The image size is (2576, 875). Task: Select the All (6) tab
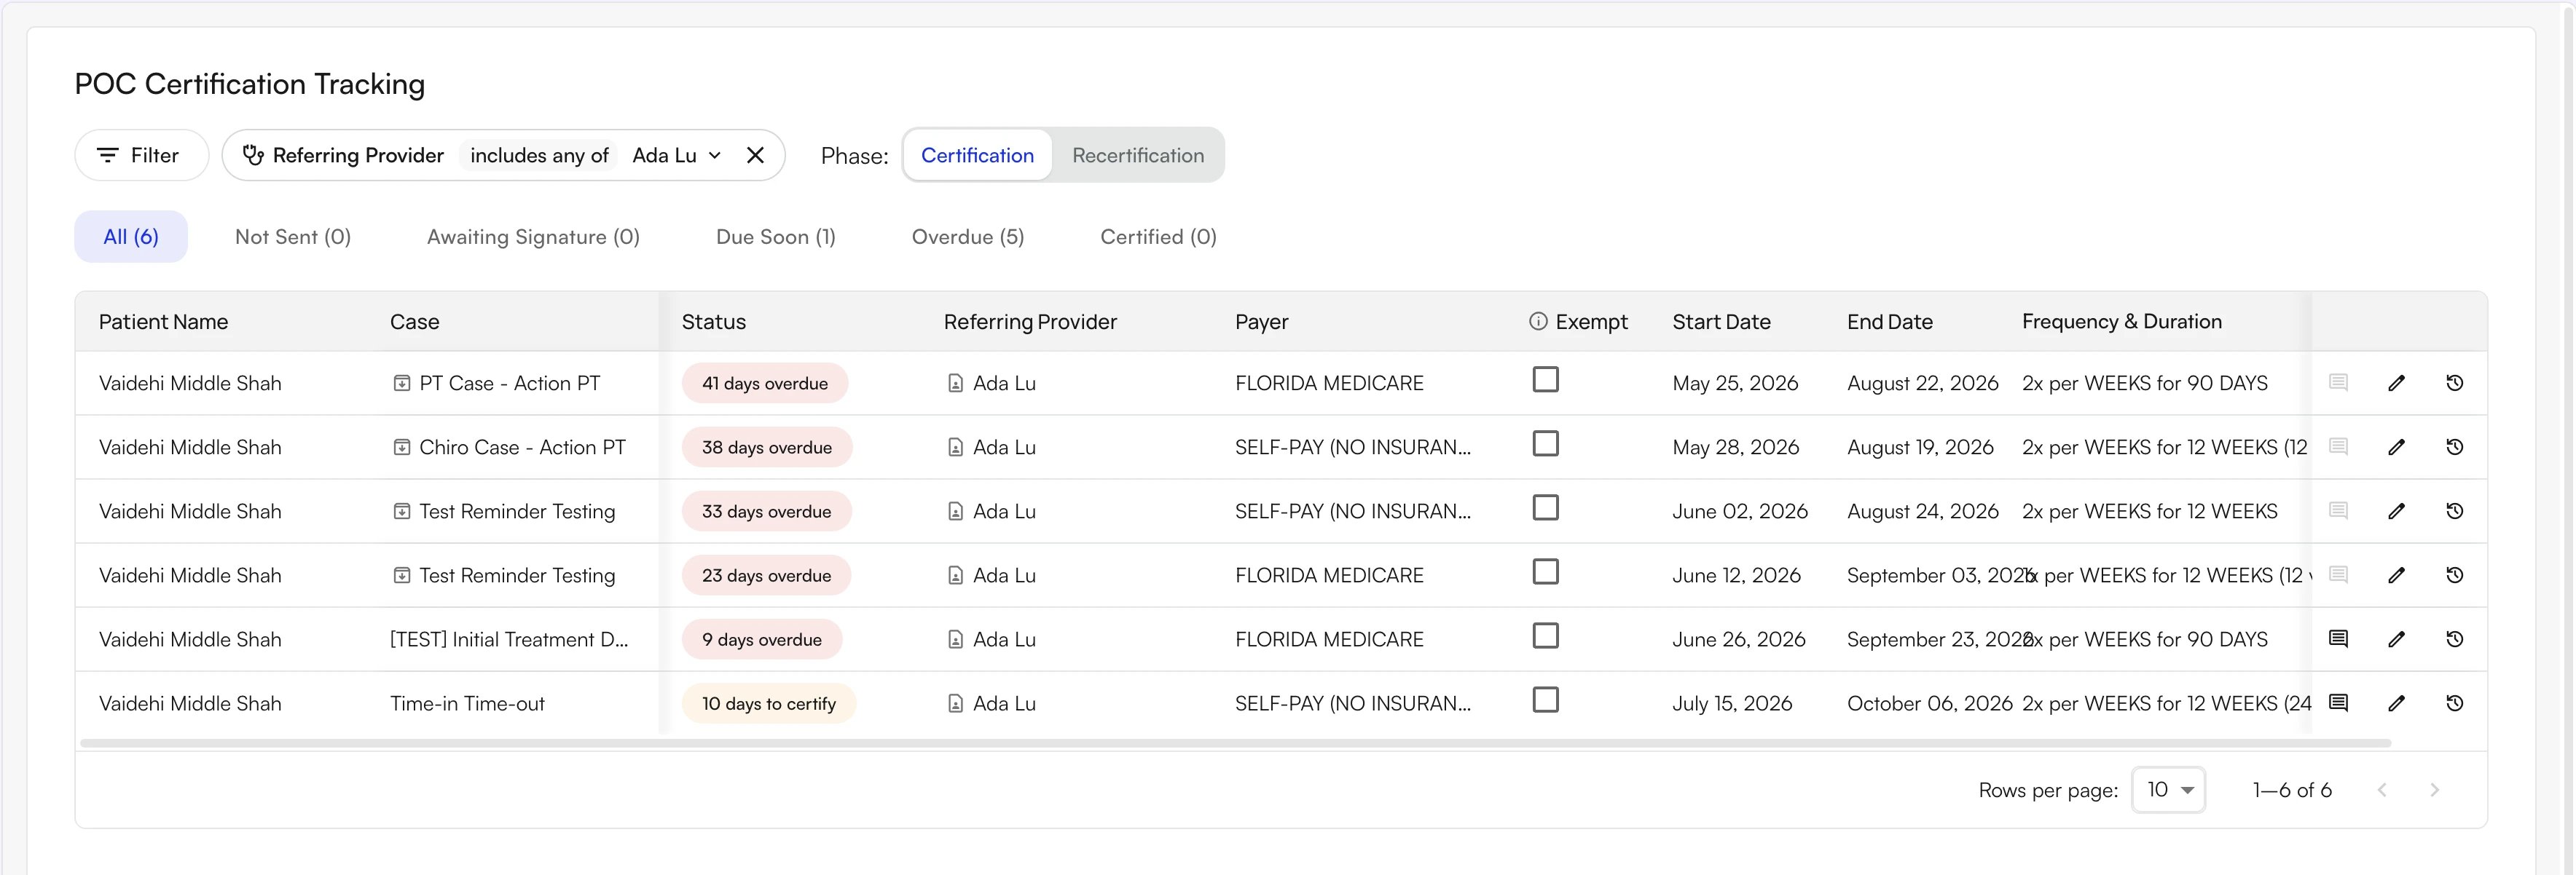point(131,237)
